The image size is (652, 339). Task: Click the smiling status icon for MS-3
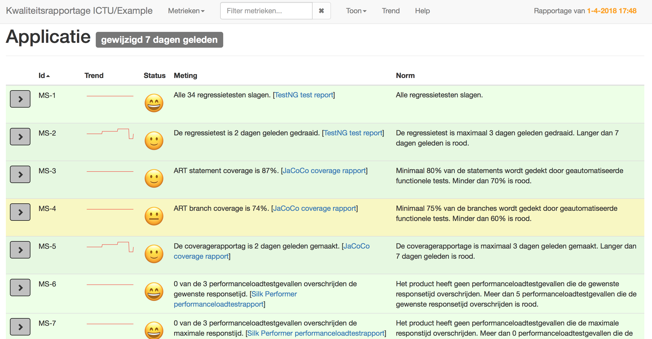154,178
